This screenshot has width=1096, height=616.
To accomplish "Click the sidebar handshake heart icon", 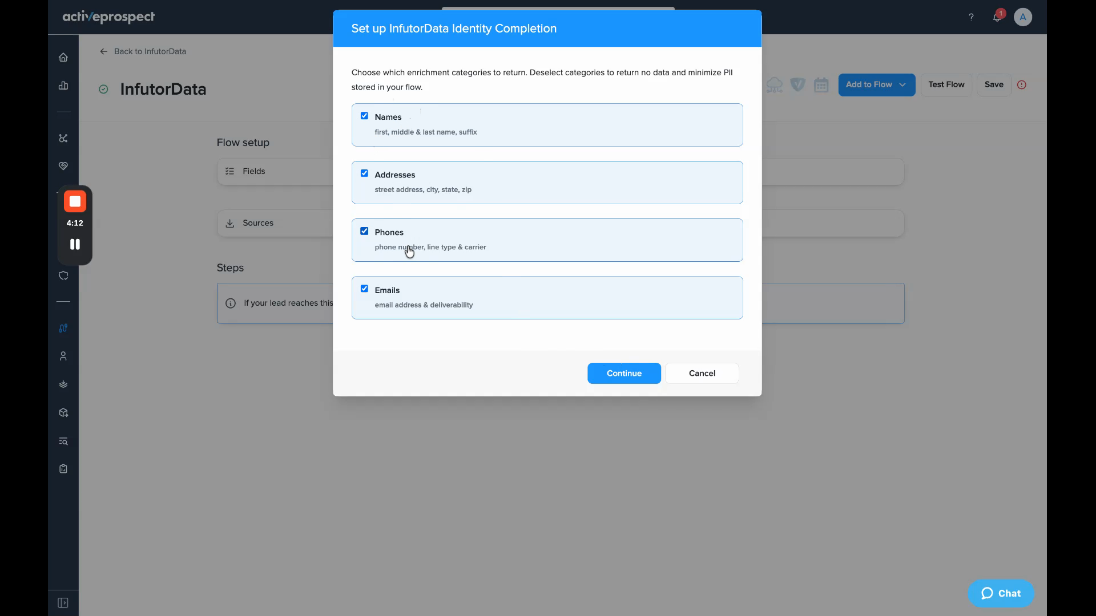I will pos(63,166).
